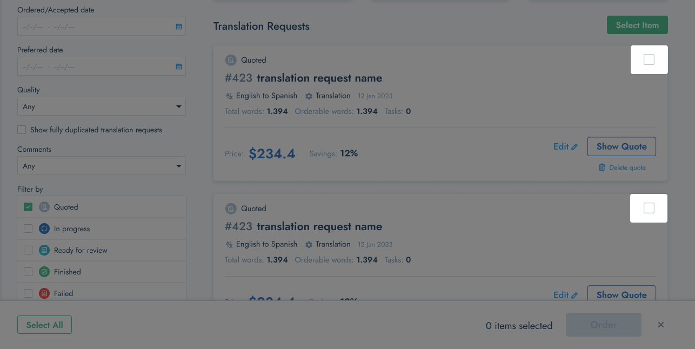Viewport: 695px width, 349px height.
Task: Click trash icon next to Delete quote
Action: tap(602, 167)
